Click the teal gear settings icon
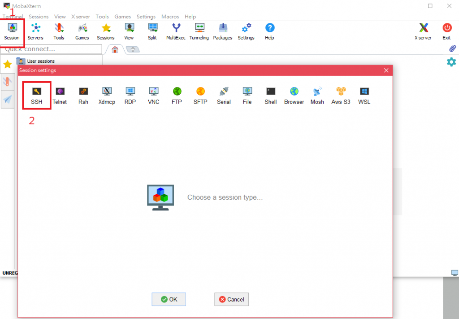 pos(451,62)
